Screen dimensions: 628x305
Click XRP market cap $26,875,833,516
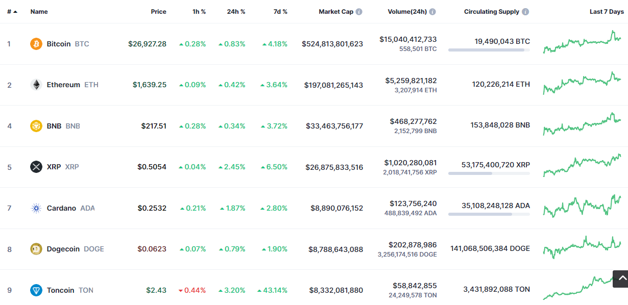tap(334, 167)
